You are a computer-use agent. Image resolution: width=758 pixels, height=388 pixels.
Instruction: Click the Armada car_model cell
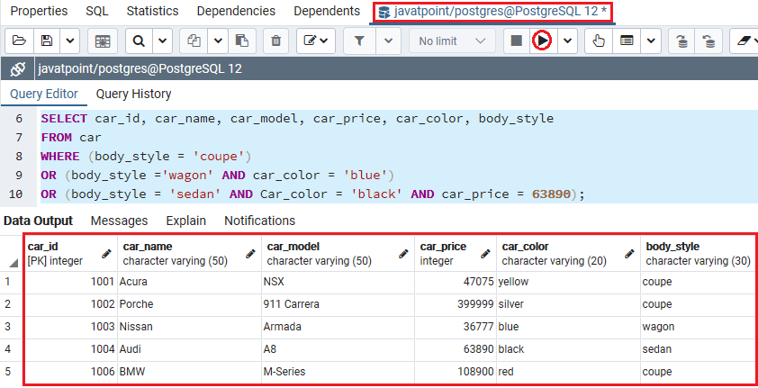[338, 327]
